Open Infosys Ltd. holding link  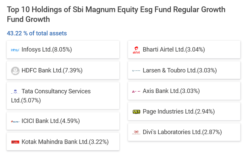point(47,50)
